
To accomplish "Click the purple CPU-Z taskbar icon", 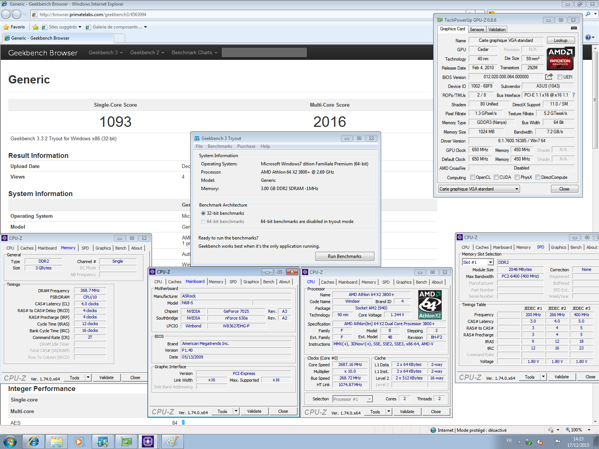I will click(148, 442).
